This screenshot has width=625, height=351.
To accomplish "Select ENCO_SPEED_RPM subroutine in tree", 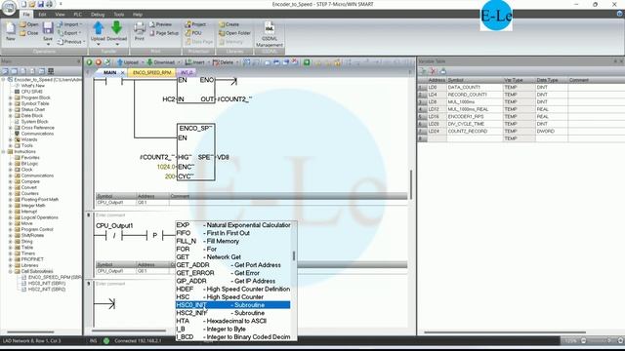I will [55, 277].
